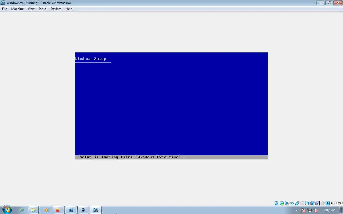Click the CPU virtualization status icon

pyautogui.click(x=318, y=203)
